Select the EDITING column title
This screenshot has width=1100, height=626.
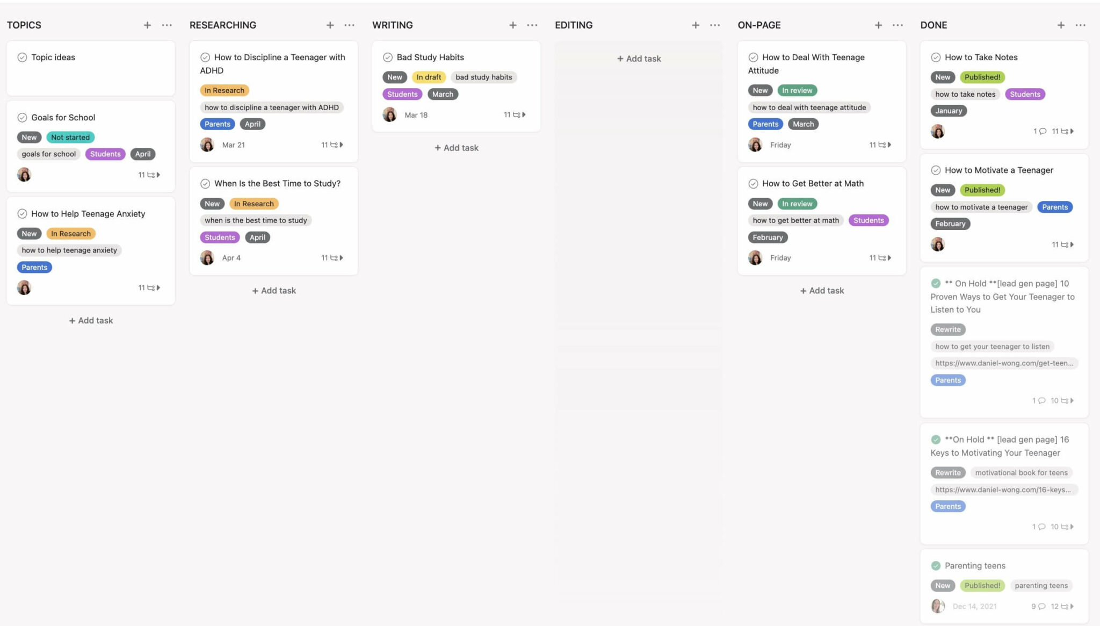[x=573, y=25]
